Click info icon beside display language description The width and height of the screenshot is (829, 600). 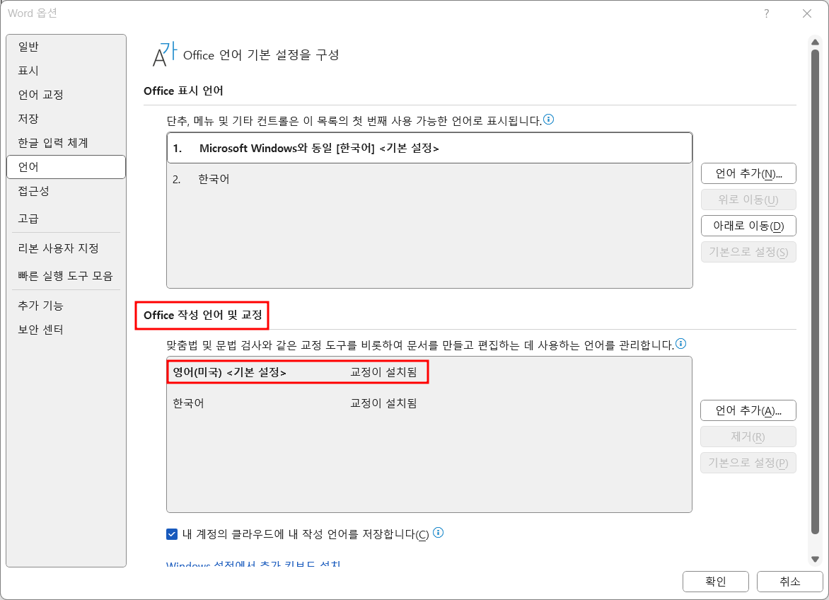click(549, 120)
